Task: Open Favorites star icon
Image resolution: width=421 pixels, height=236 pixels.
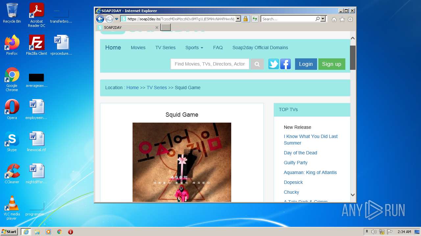Action: (342, 19)
